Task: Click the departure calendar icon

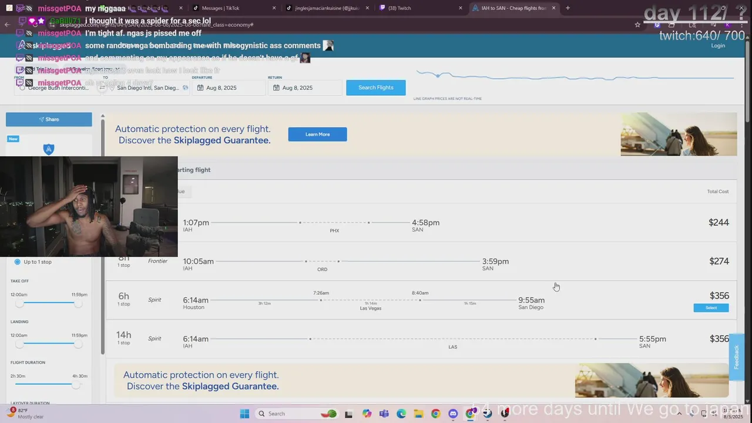Action: pos(200,88)
